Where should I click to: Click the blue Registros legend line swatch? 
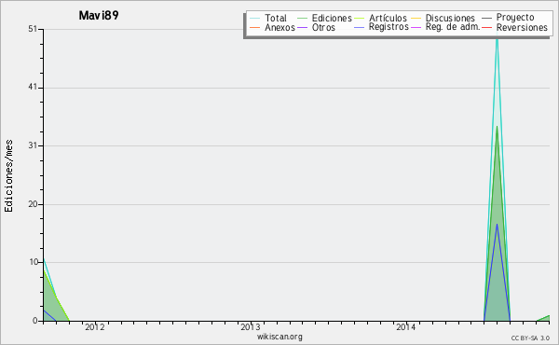pyautogui.click(x=360, y=27)
